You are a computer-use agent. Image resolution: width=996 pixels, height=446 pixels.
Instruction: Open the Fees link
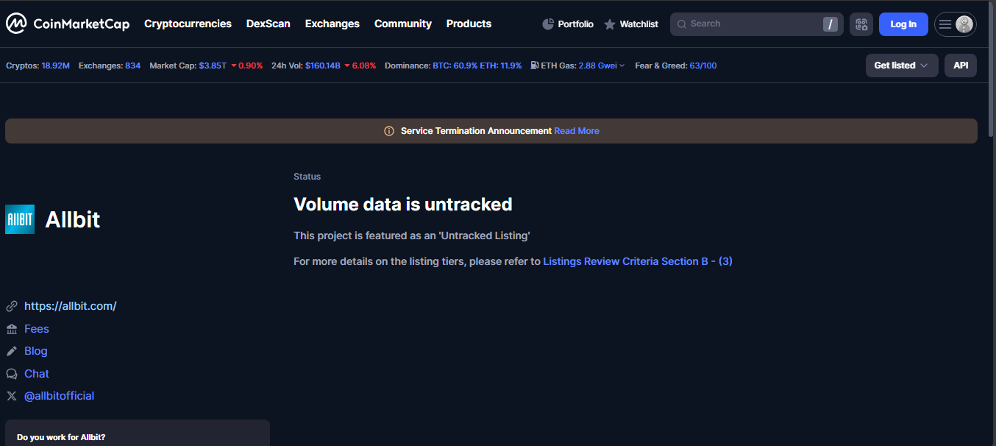click(37, 329)
